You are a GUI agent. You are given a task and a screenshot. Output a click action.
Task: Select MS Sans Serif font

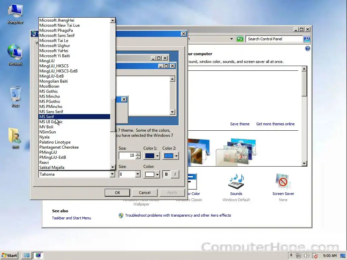(74, 112)
